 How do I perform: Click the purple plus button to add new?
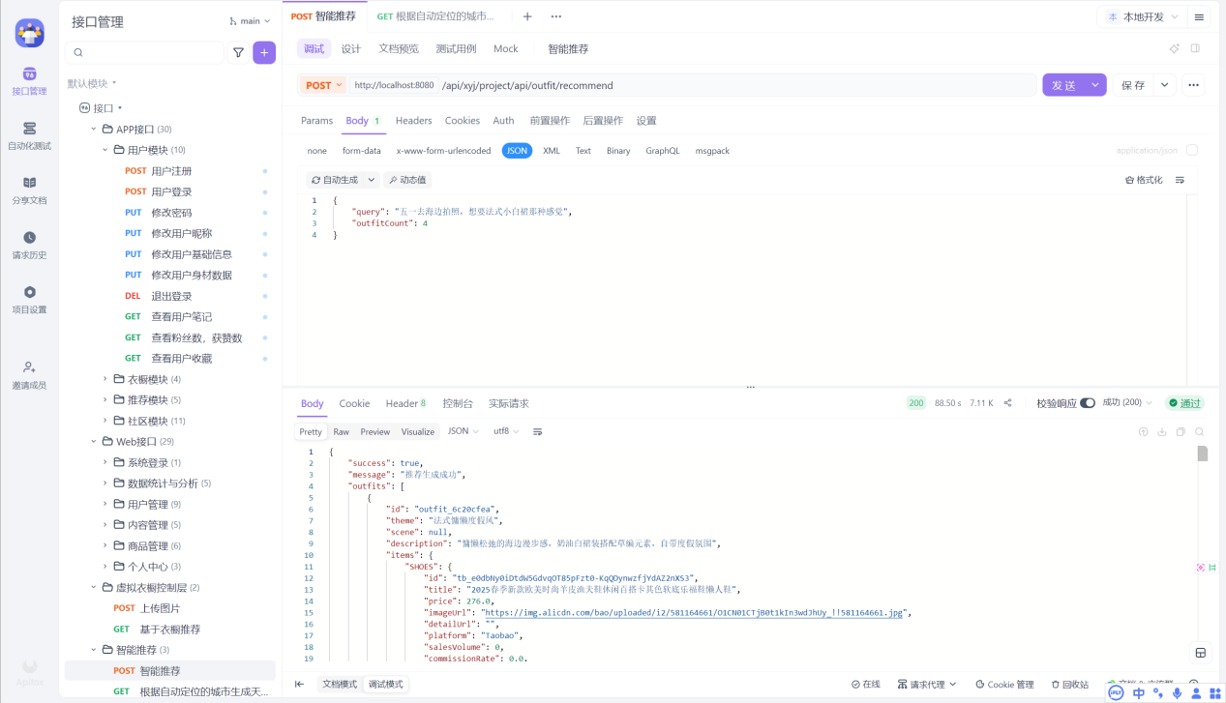[x=264, y=53]
